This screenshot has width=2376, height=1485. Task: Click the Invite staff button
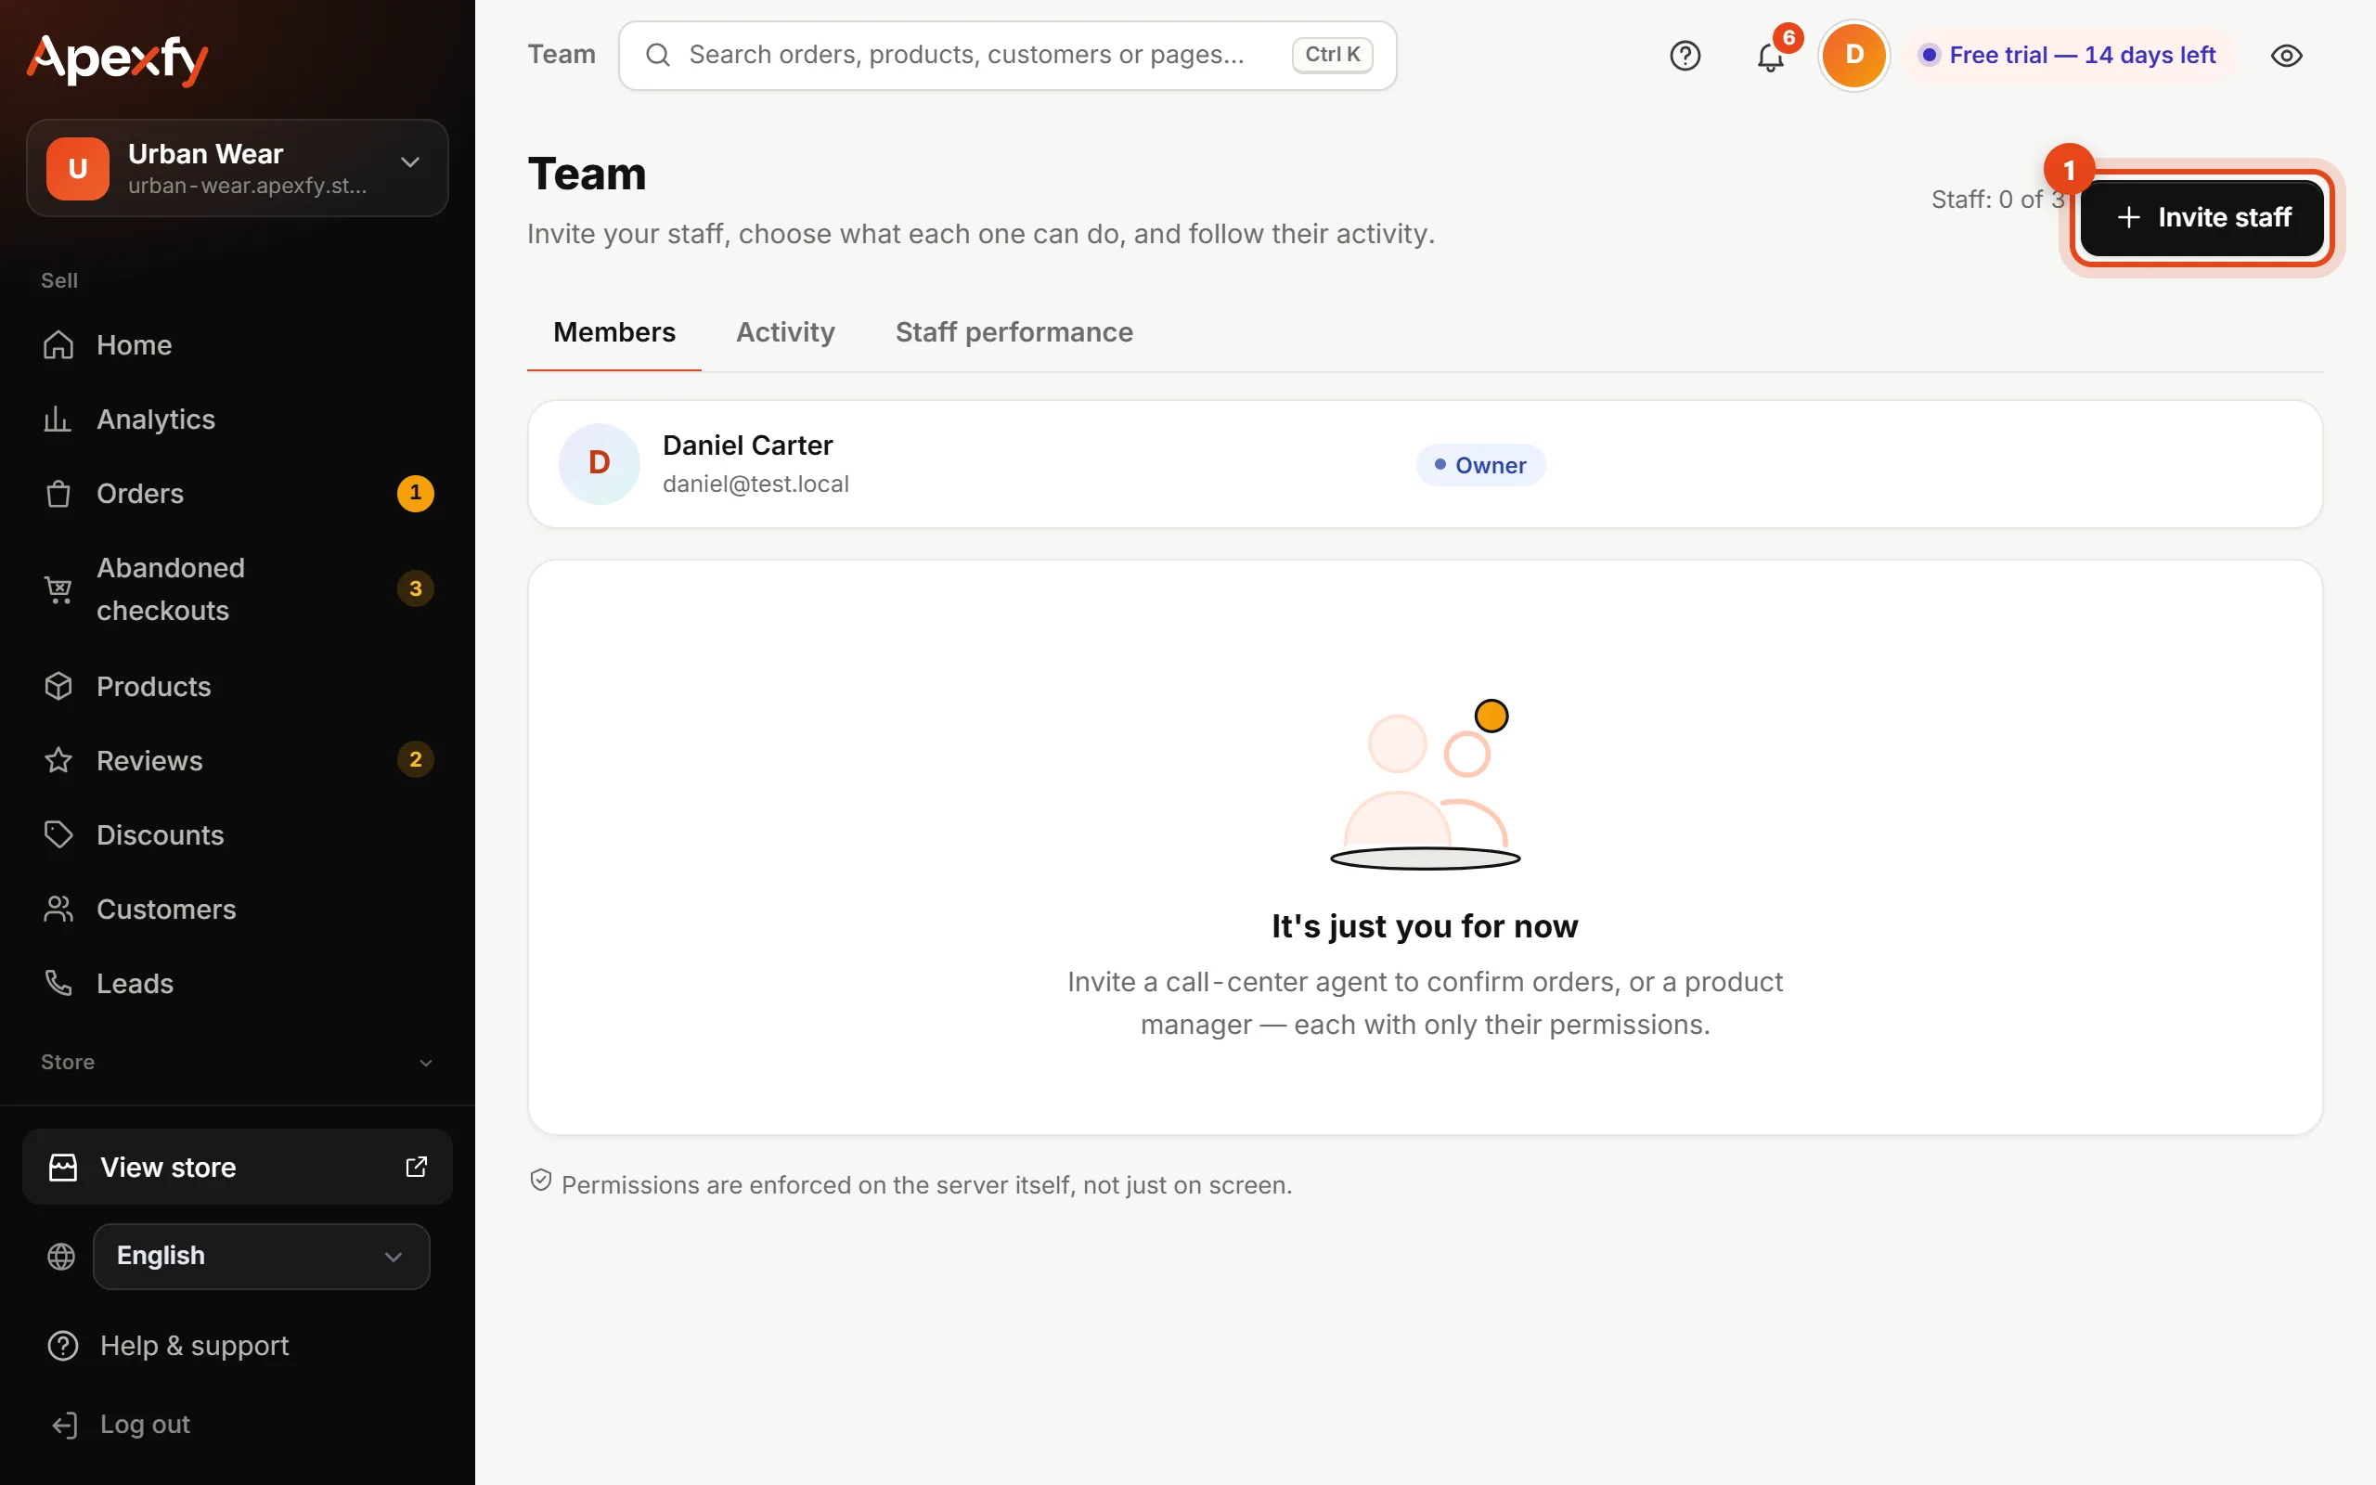[2202, 217]
